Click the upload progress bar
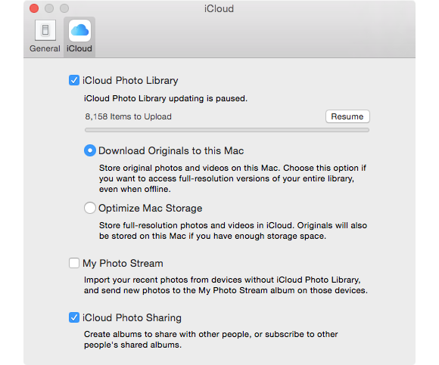The image size is (439, 365). pos(227,130)
